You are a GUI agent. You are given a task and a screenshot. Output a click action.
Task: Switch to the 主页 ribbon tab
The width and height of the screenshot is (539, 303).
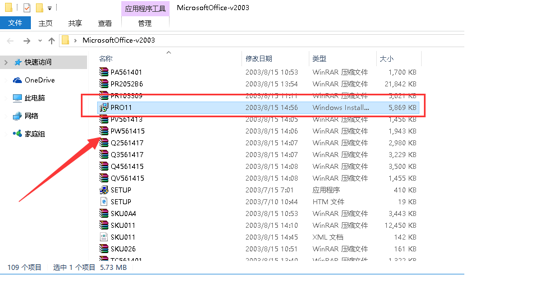(45, 23)
